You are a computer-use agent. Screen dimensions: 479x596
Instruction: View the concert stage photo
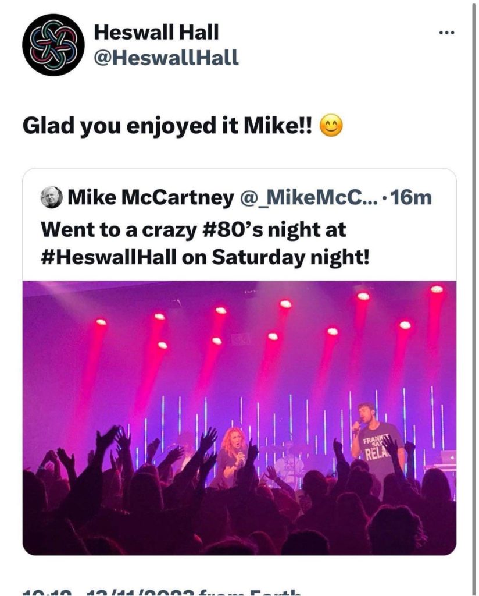tap(239, 418)
